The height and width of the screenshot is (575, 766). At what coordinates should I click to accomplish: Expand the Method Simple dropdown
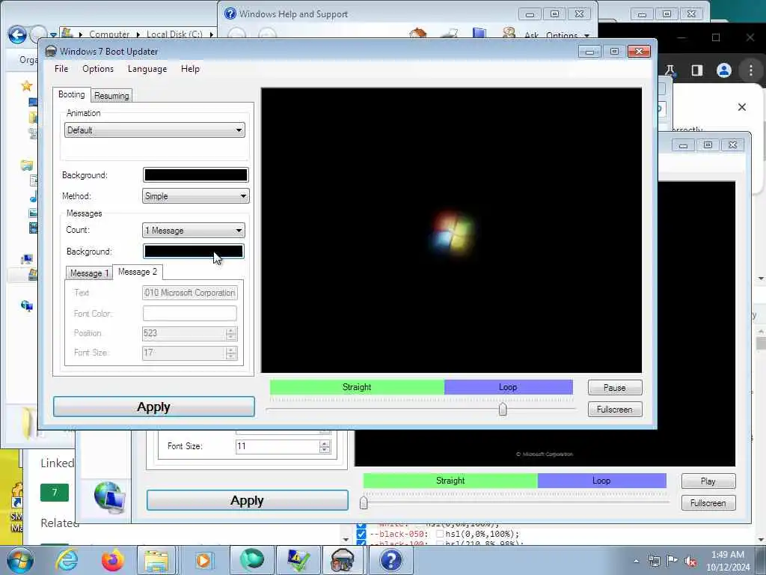coord(196,196)
